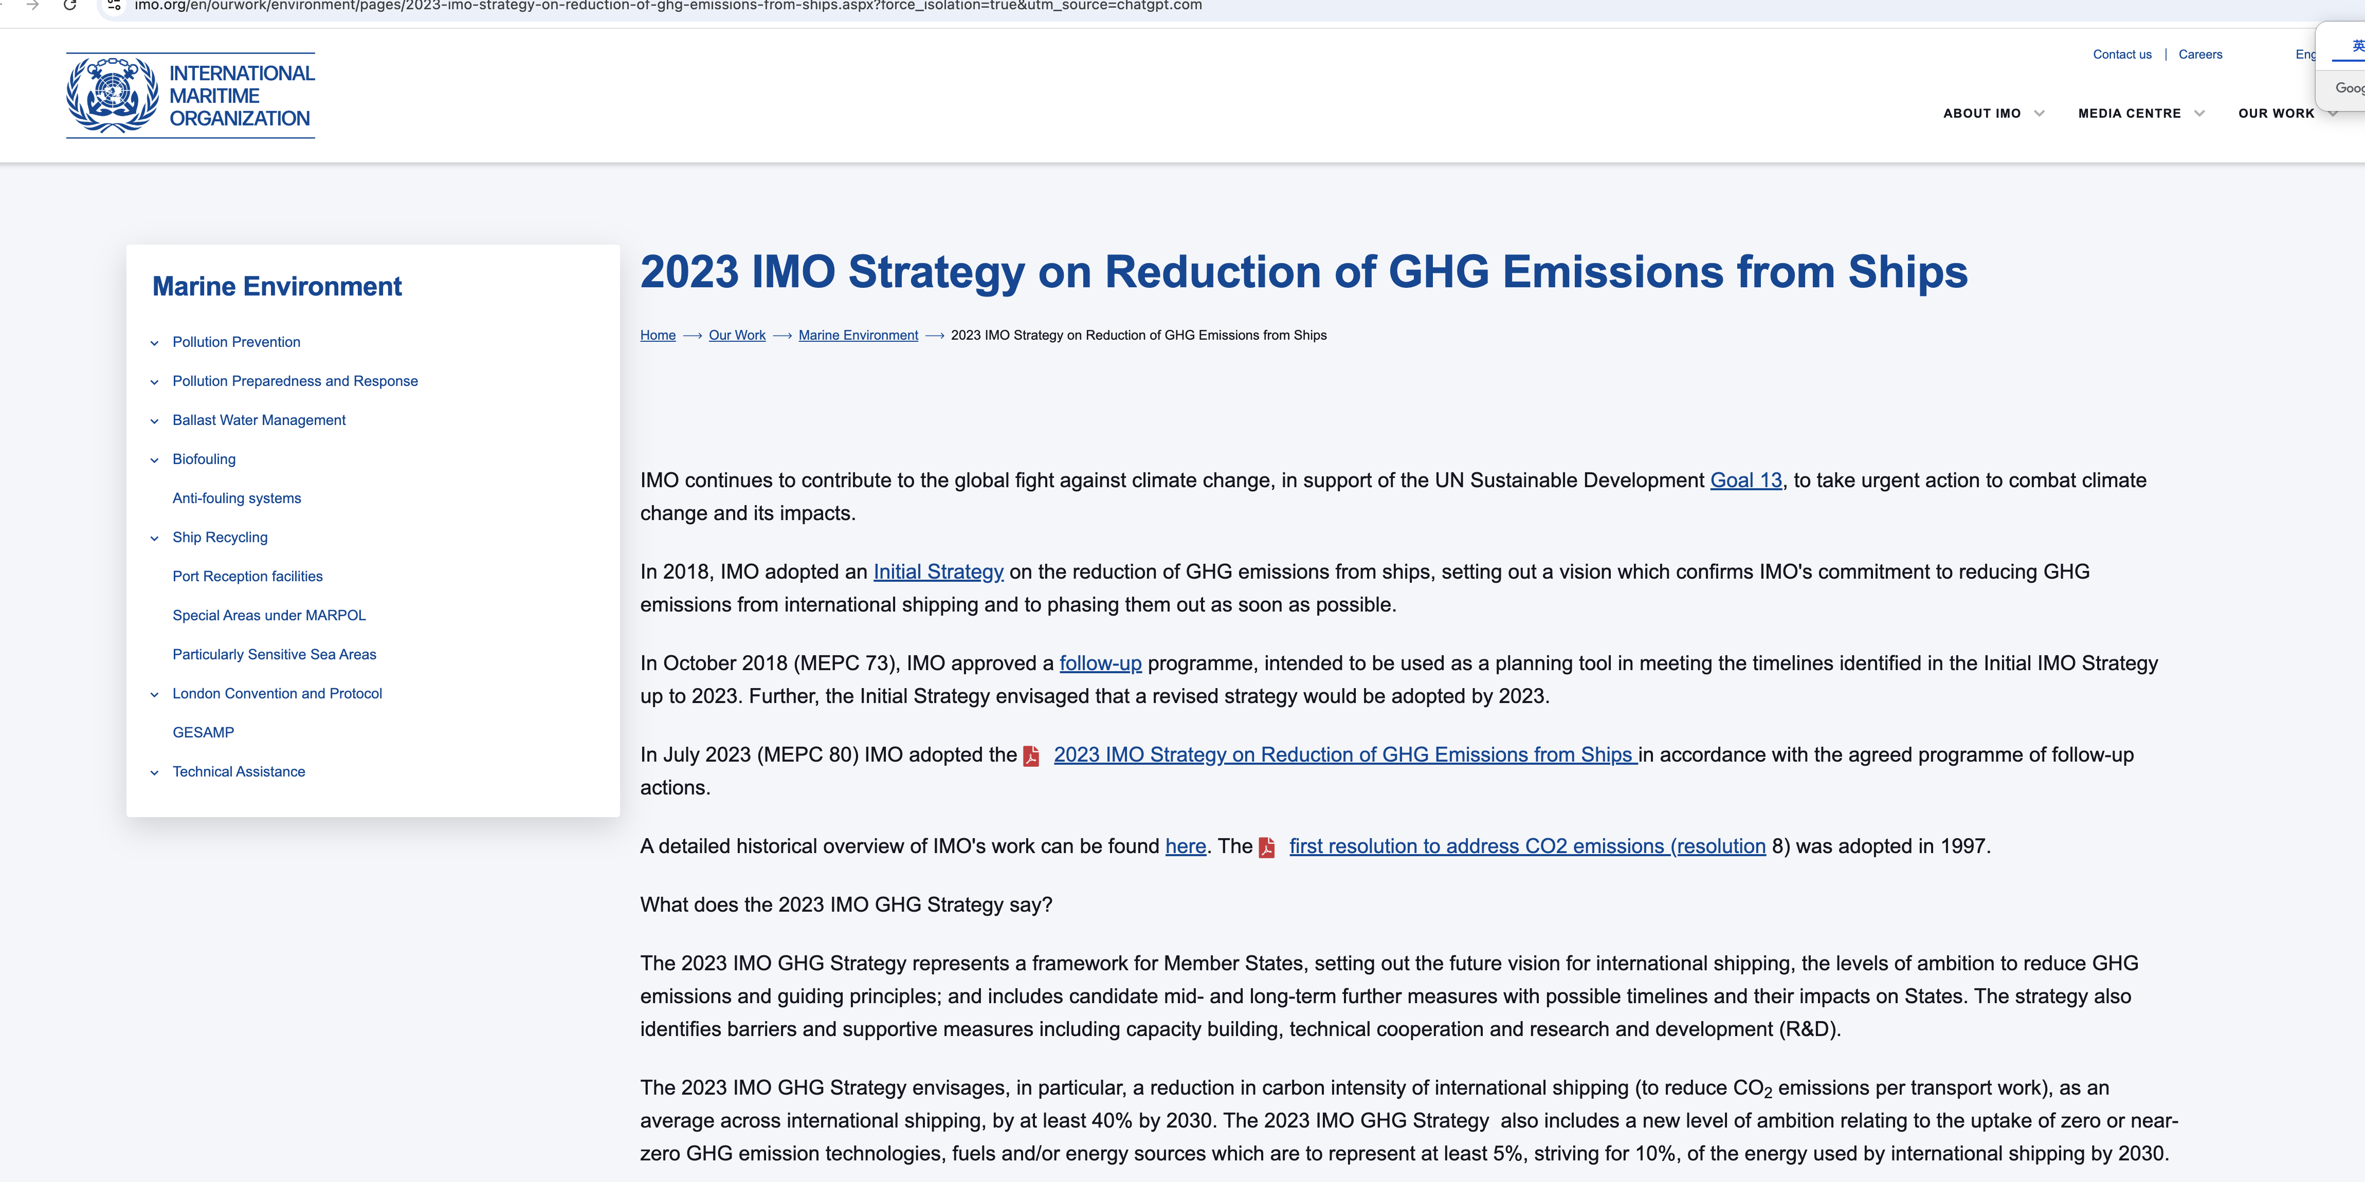
Task: Click the IMO logo emblem
Action: (112, 96)
